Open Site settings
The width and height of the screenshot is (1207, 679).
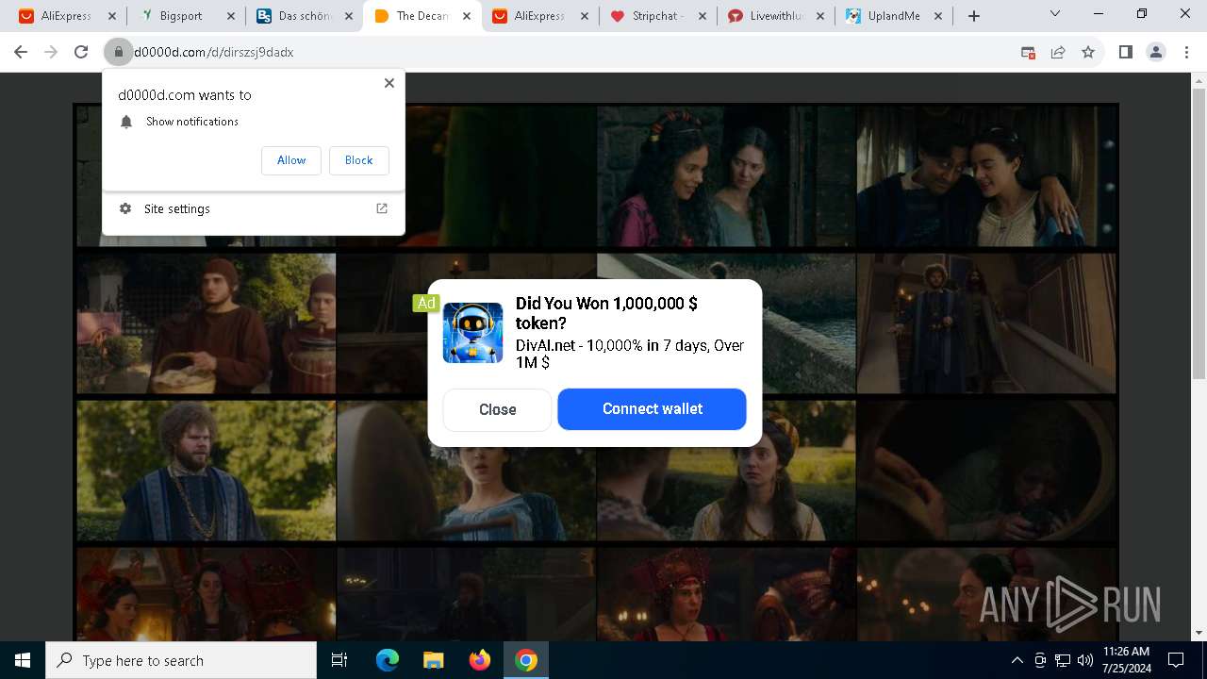[x=254, y=209]
